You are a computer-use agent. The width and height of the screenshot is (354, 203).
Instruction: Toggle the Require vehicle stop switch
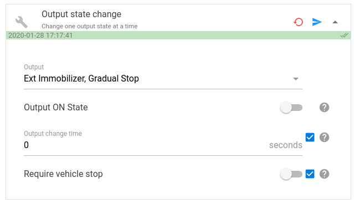[291, 174]
